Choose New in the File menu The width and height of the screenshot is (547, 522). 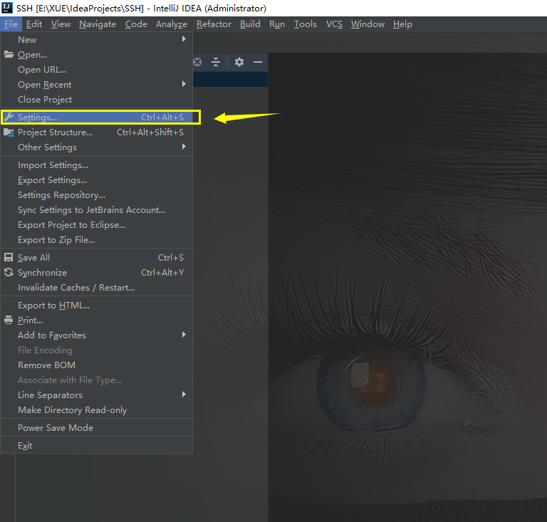[97, 39]
